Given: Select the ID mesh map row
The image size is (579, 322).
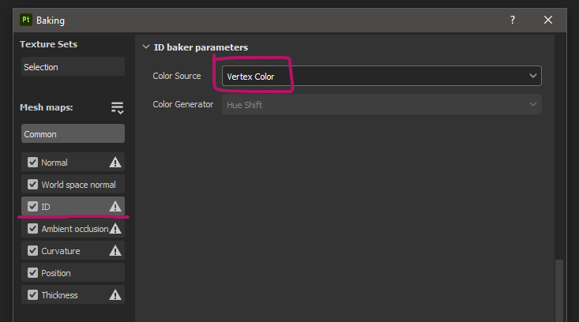Looking at the screenshot, I should 73,206.
